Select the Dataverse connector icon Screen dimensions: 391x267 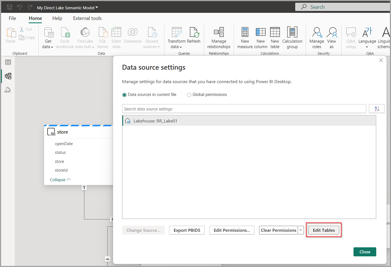133,32
